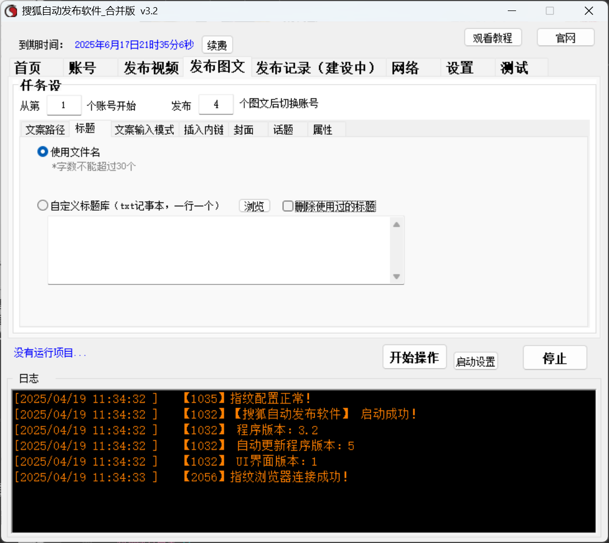Click the Sohu app logo icon

point(11,11)
